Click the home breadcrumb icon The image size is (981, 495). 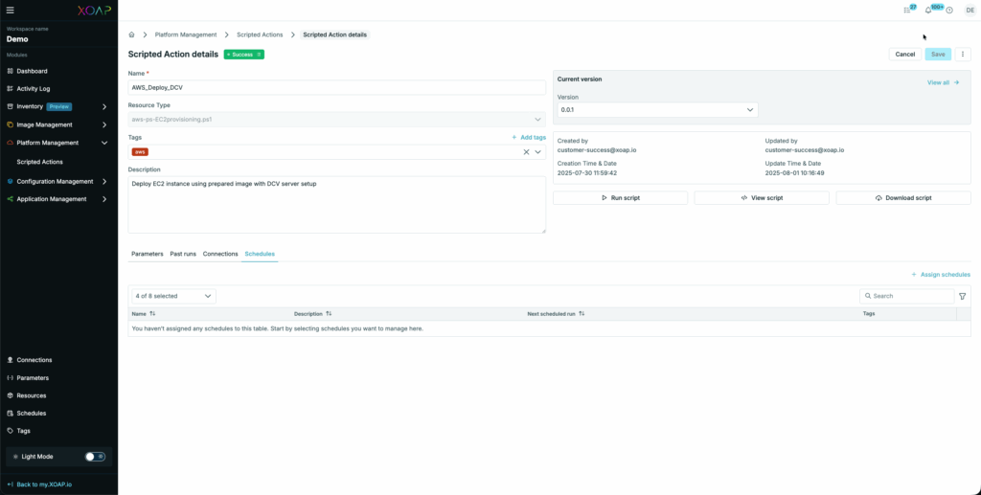[132, 34]
